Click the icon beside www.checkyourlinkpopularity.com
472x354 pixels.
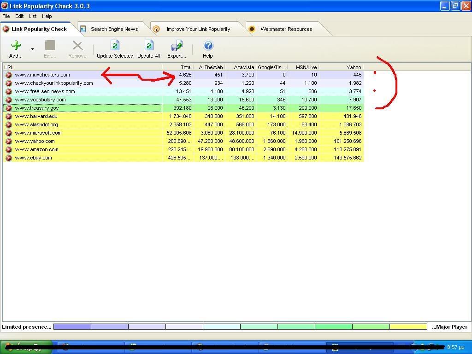pos(8,83)
